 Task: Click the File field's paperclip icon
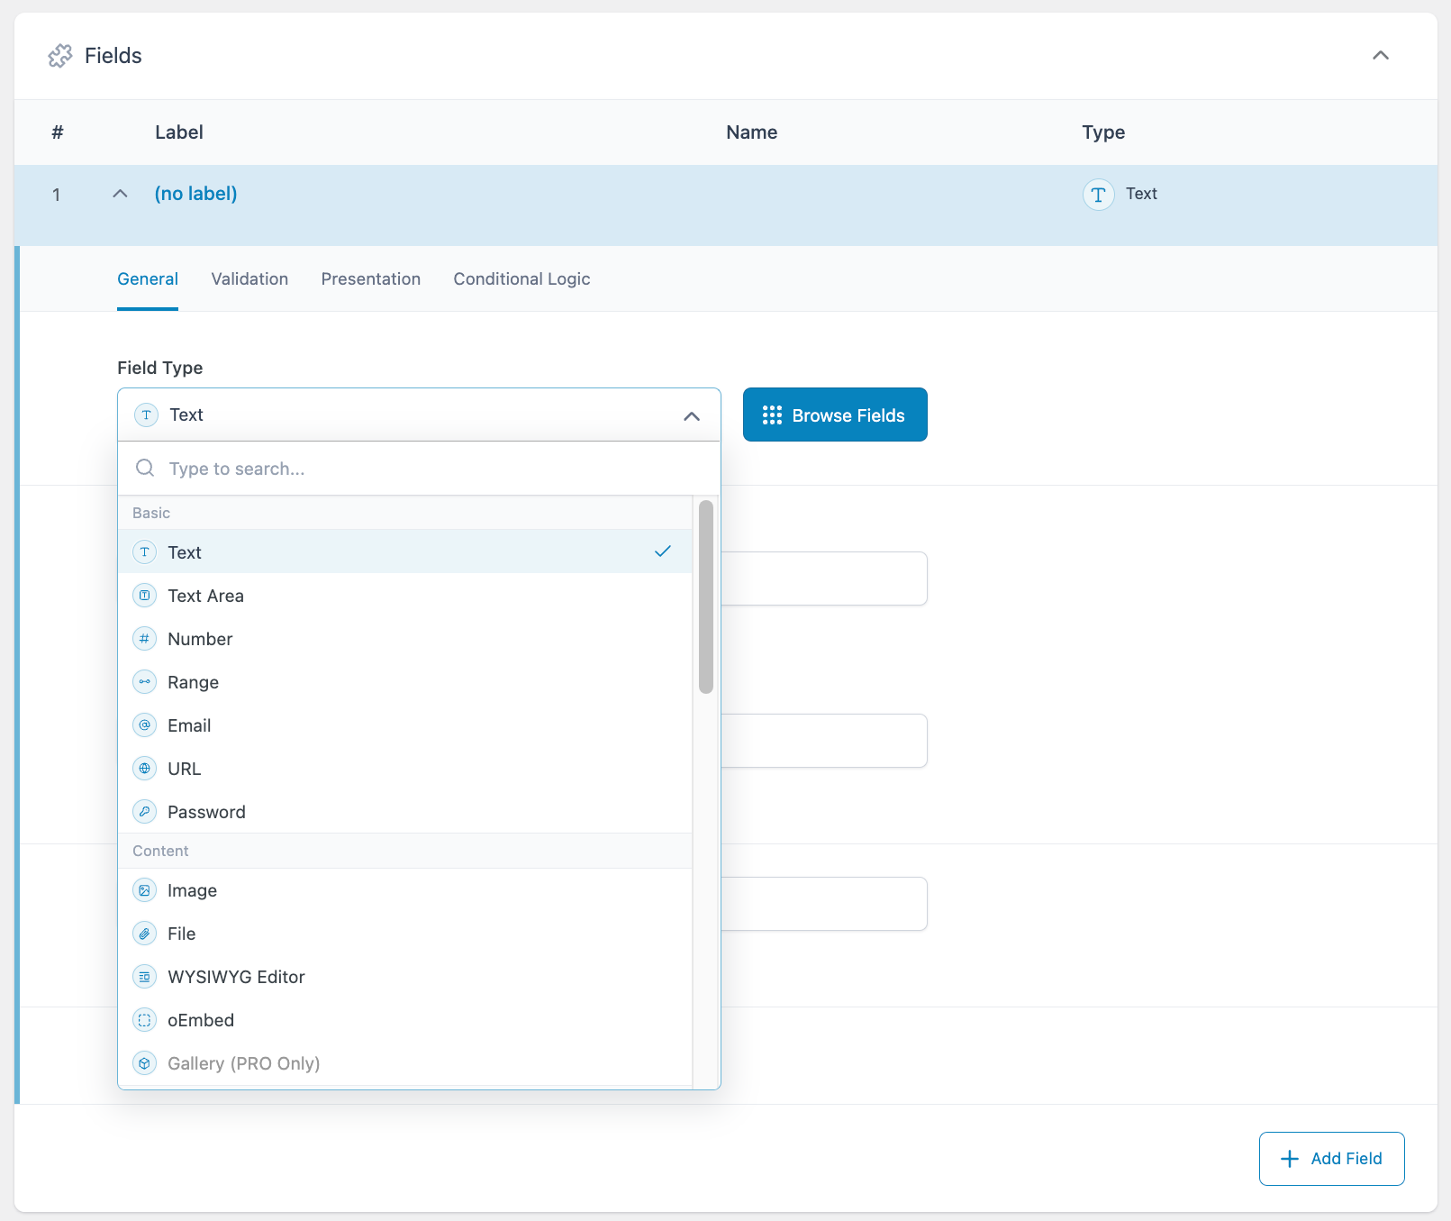[x=144, y=933]
